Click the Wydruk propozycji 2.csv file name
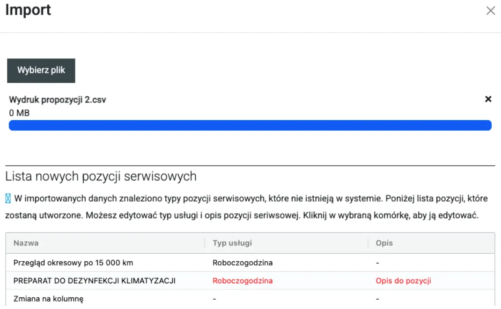The width and height of the screenshot is (501, 309). (58, 100)
